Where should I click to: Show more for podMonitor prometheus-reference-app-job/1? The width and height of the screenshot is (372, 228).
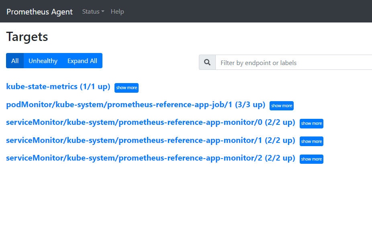click(x=282, y=106)
